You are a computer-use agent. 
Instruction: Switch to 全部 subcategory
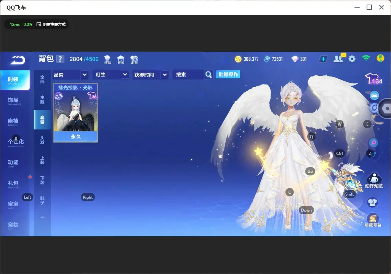(42, 79)
